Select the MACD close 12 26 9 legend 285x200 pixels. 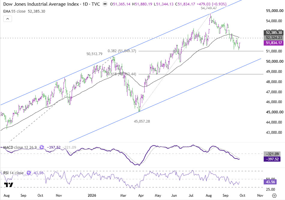point(20,147)
